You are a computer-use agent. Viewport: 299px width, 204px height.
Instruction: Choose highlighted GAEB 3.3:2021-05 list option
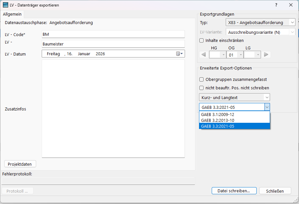point(235,126)
